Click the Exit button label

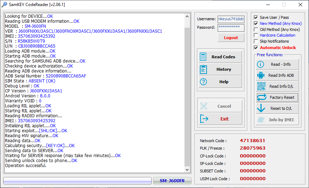pyautogui.click(x=224, y=119)
